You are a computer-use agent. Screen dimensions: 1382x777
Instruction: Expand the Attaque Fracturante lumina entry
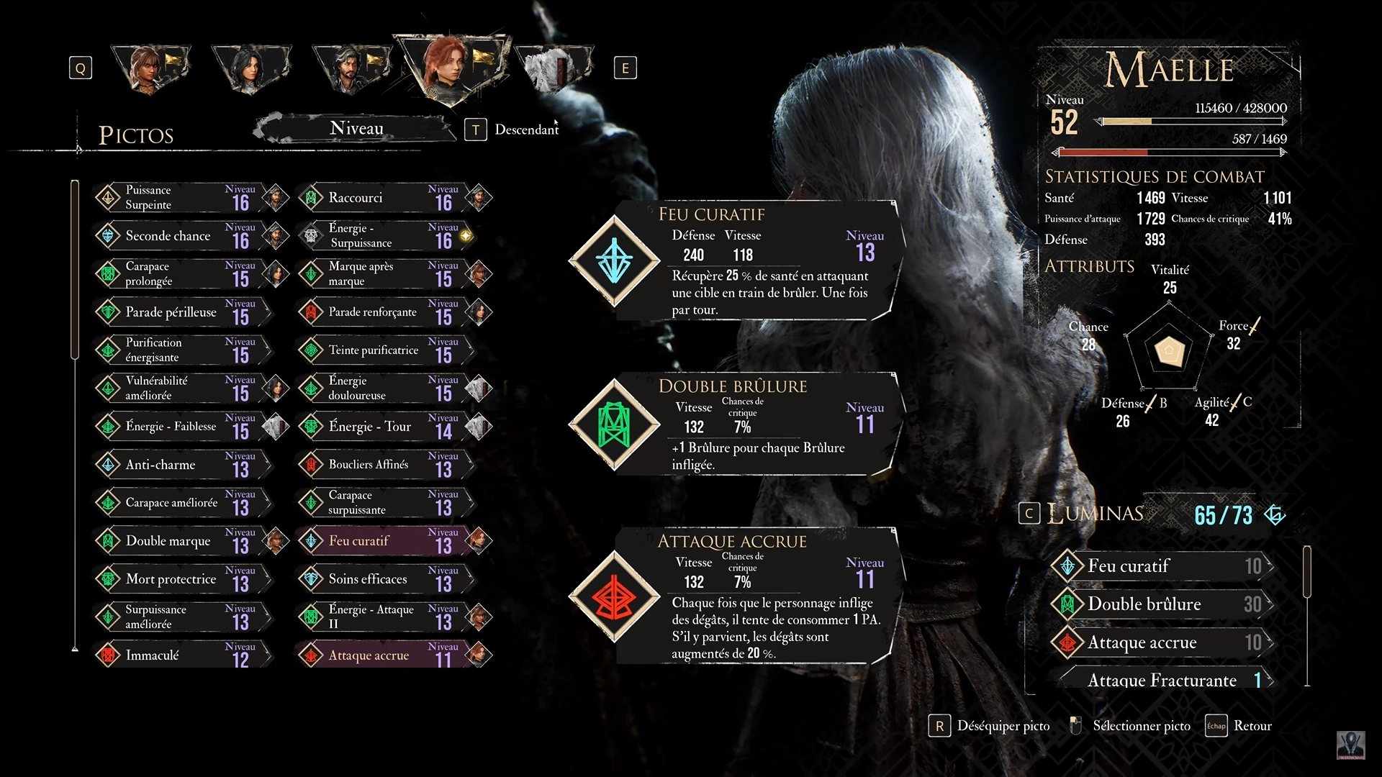click(x=1162, y=680)
